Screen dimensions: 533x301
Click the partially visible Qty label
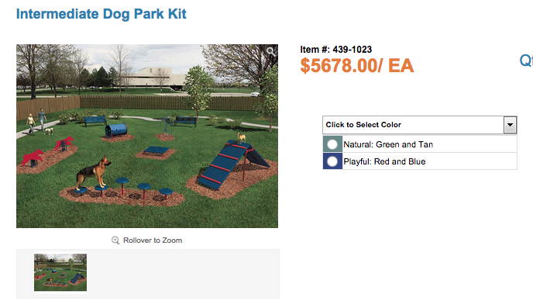click(526, 61)
